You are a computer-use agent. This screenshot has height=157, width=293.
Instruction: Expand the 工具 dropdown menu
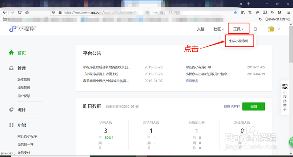(238, 29)
